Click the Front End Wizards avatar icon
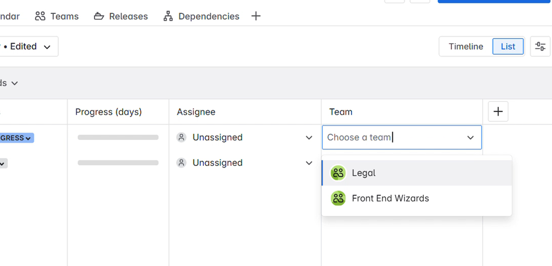The image size is (552, 266). (x=338, y=199)
